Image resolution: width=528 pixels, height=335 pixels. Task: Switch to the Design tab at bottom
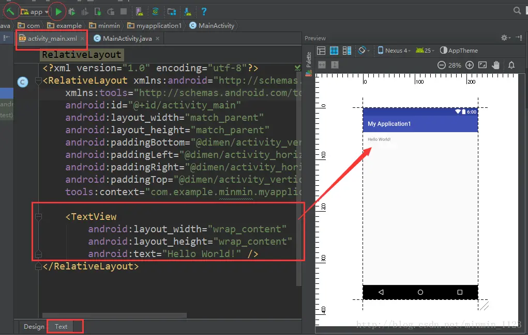click(34, 327)
